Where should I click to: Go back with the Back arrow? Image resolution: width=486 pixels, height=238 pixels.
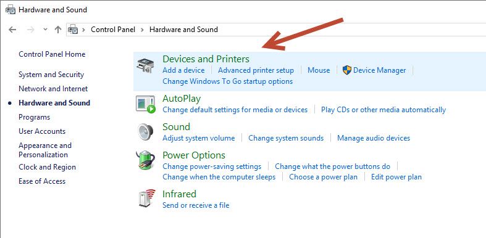[12, 30]
